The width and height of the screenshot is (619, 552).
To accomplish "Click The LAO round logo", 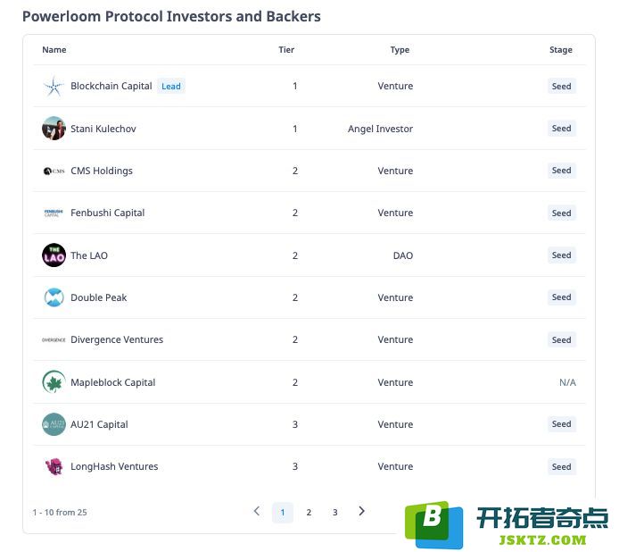I will point(54,255).
